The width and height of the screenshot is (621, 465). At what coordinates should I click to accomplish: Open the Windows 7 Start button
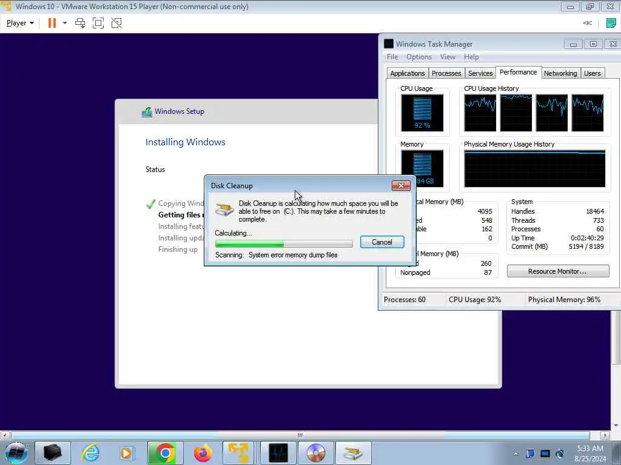(x=16, y=453)
